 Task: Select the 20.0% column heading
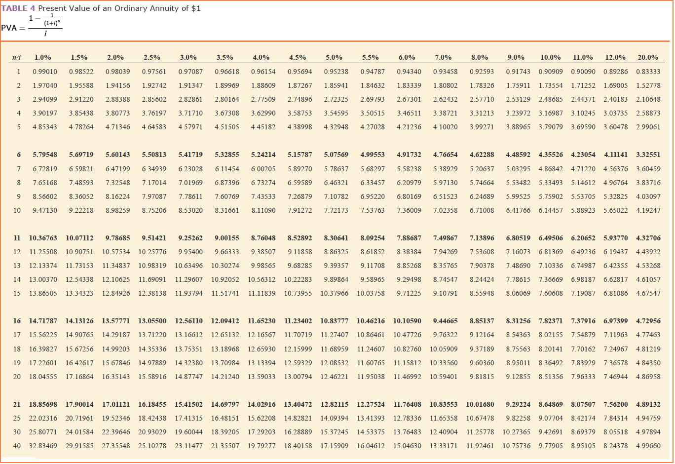(647, 57)
